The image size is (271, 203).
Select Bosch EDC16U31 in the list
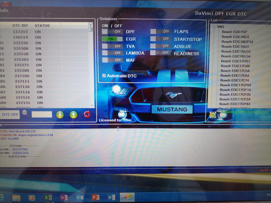pos(236,51)
